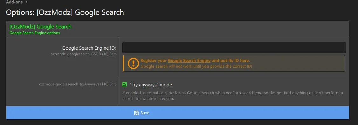Screen dimensions: 358x125
Task: Focus the Google Search Engine ID field
Action: pos(234,47)
